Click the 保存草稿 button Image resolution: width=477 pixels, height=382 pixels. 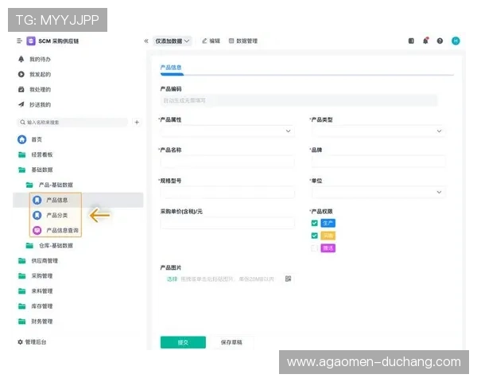pyautogui.click(x=231, y=342)
